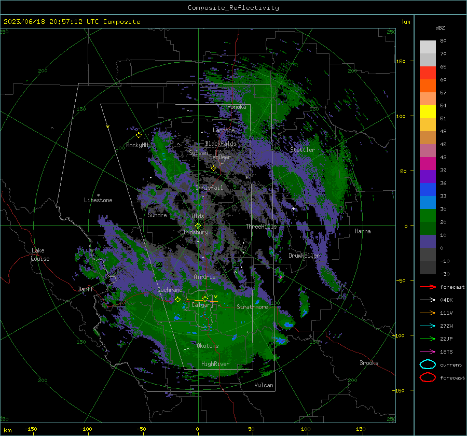Viewport: 467px width, 436px height.
Task: Click the red forecast oval icon
Action: point(428,377)
